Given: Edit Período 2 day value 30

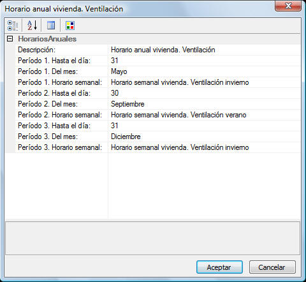Looking at the screenshot, I should tap(204, 93).
